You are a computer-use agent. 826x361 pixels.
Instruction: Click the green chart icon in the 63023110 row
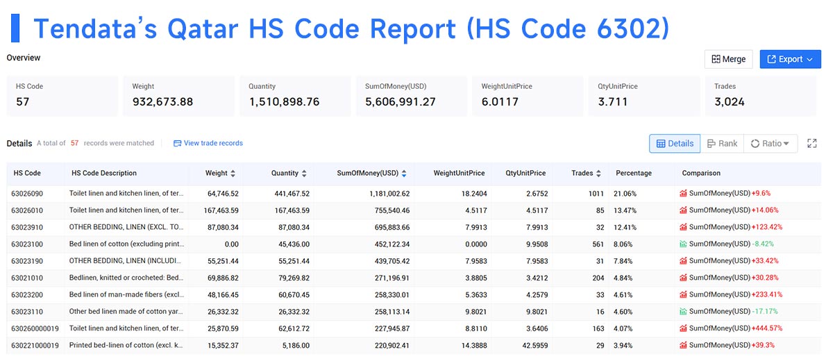pos(683,312)
